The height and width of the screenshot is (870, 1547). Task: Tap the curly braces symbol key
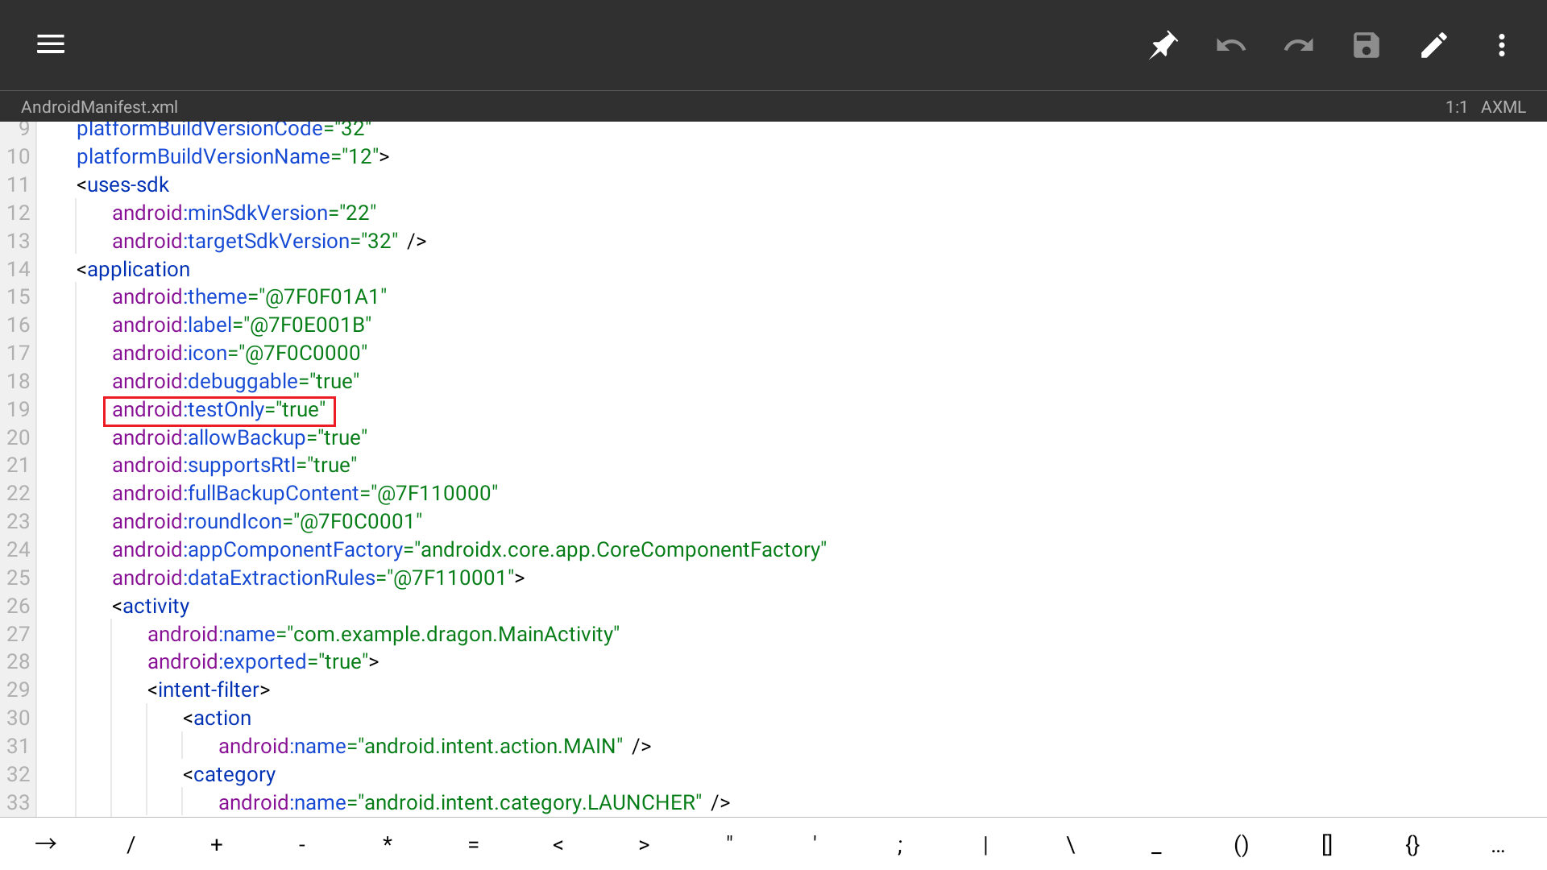pos(1412,843)
